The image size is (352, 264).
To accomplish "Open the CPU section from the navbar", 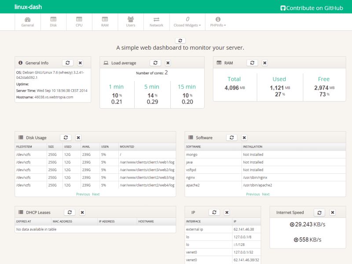I will 79,22.
